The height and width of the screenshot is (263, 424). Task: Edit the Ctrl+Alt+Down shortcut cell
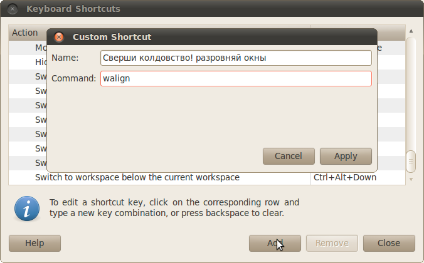tap(345, 177)
